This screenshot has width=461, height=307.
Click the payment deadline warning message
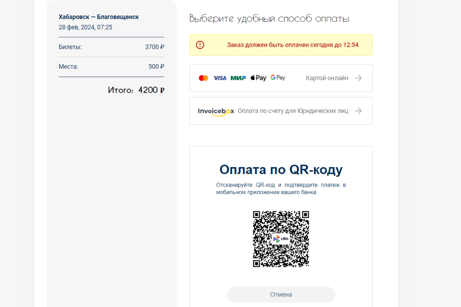pos(293,45)
